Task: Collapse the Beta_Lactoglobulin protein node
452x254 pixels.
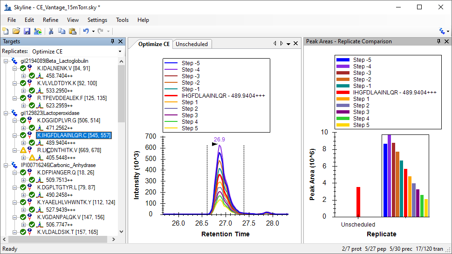Action: 6,61
